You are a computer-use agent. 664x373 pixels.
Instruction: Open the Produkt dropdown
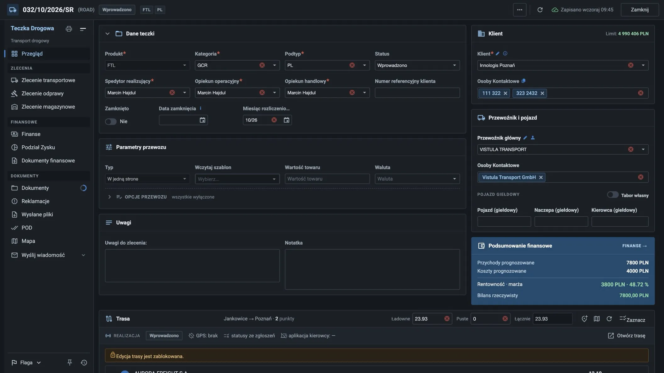[147, 65]
